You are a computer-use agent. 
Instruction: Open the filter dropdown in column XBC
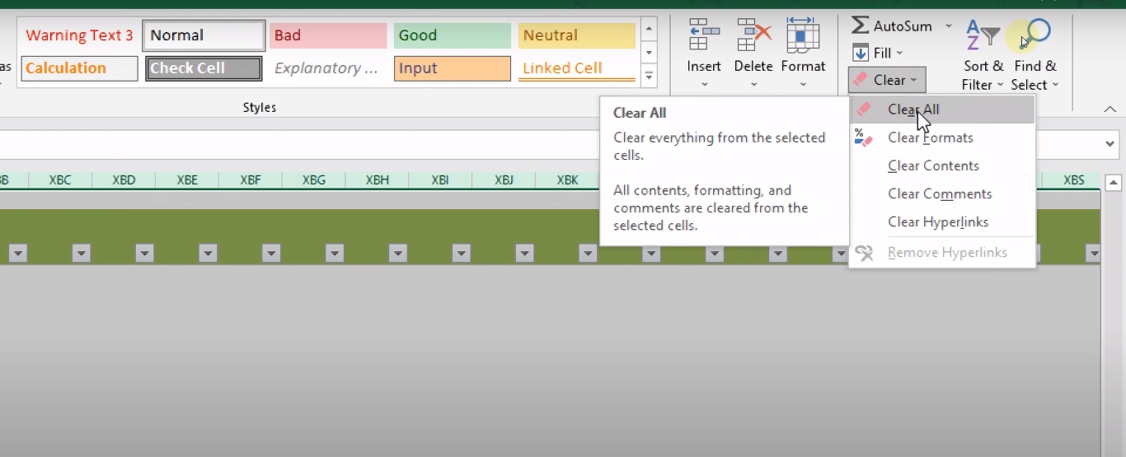coord(81,254)
